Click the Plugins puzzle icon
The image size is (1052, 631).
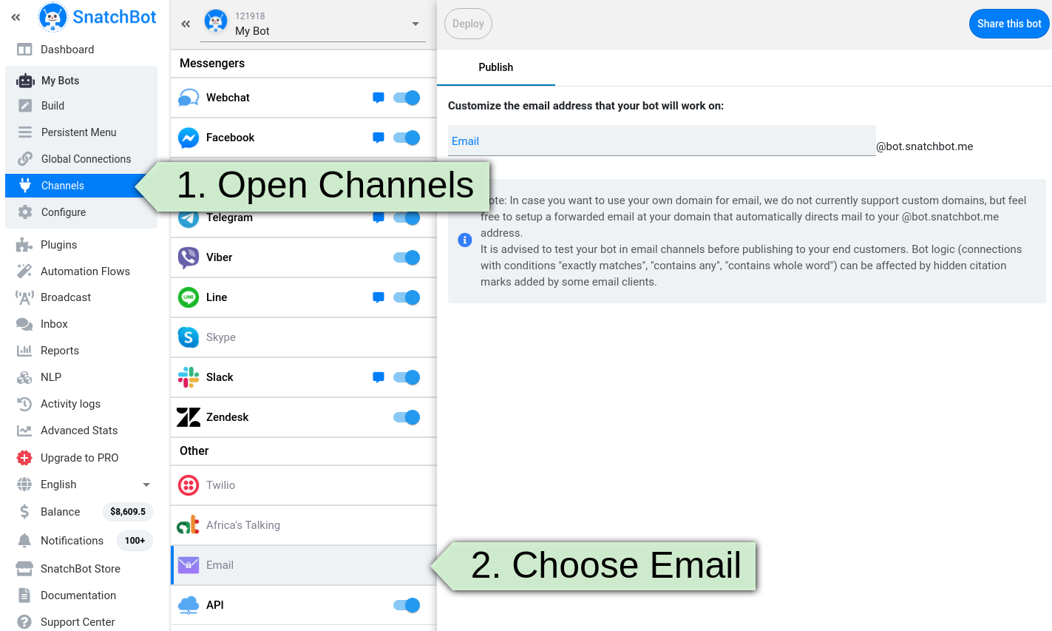[24, 245]
